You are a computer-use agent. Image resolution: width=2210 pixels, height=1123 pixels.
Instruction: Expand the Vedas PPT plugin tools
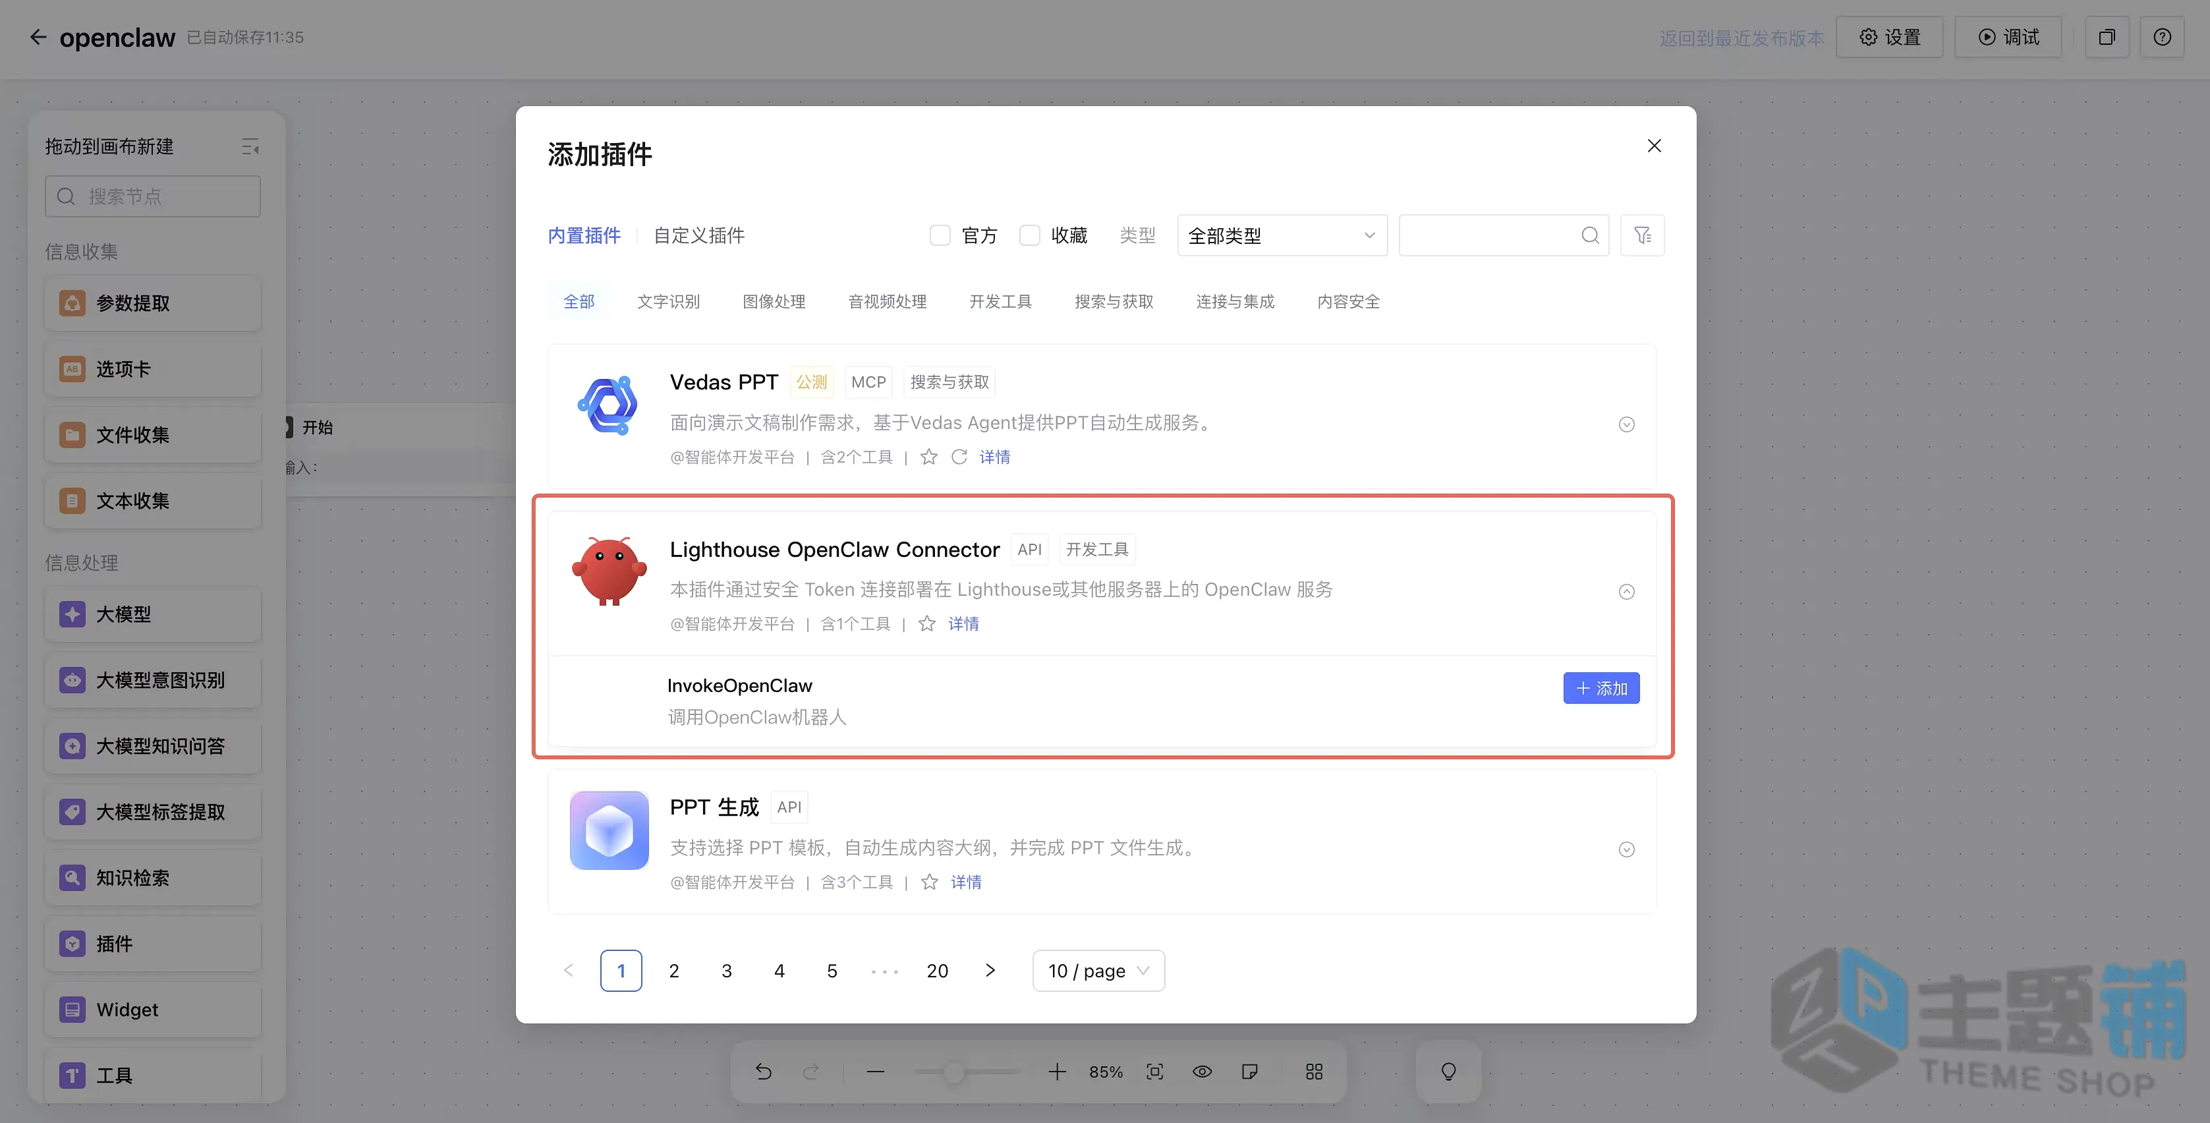click(x=1627, y=424)
